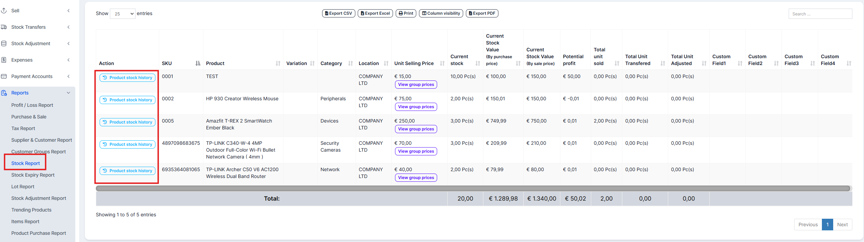Click the Reports sidebar icon
Screen dimensions: 864x242
coord(4,93)
